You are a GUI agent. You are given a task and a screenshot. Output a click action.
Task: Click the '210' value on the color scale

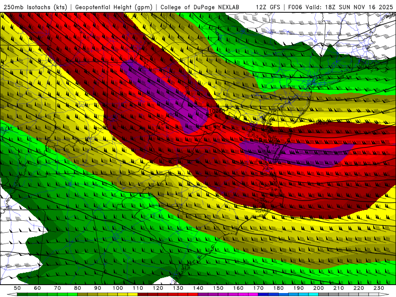click(x=339, y=288)
